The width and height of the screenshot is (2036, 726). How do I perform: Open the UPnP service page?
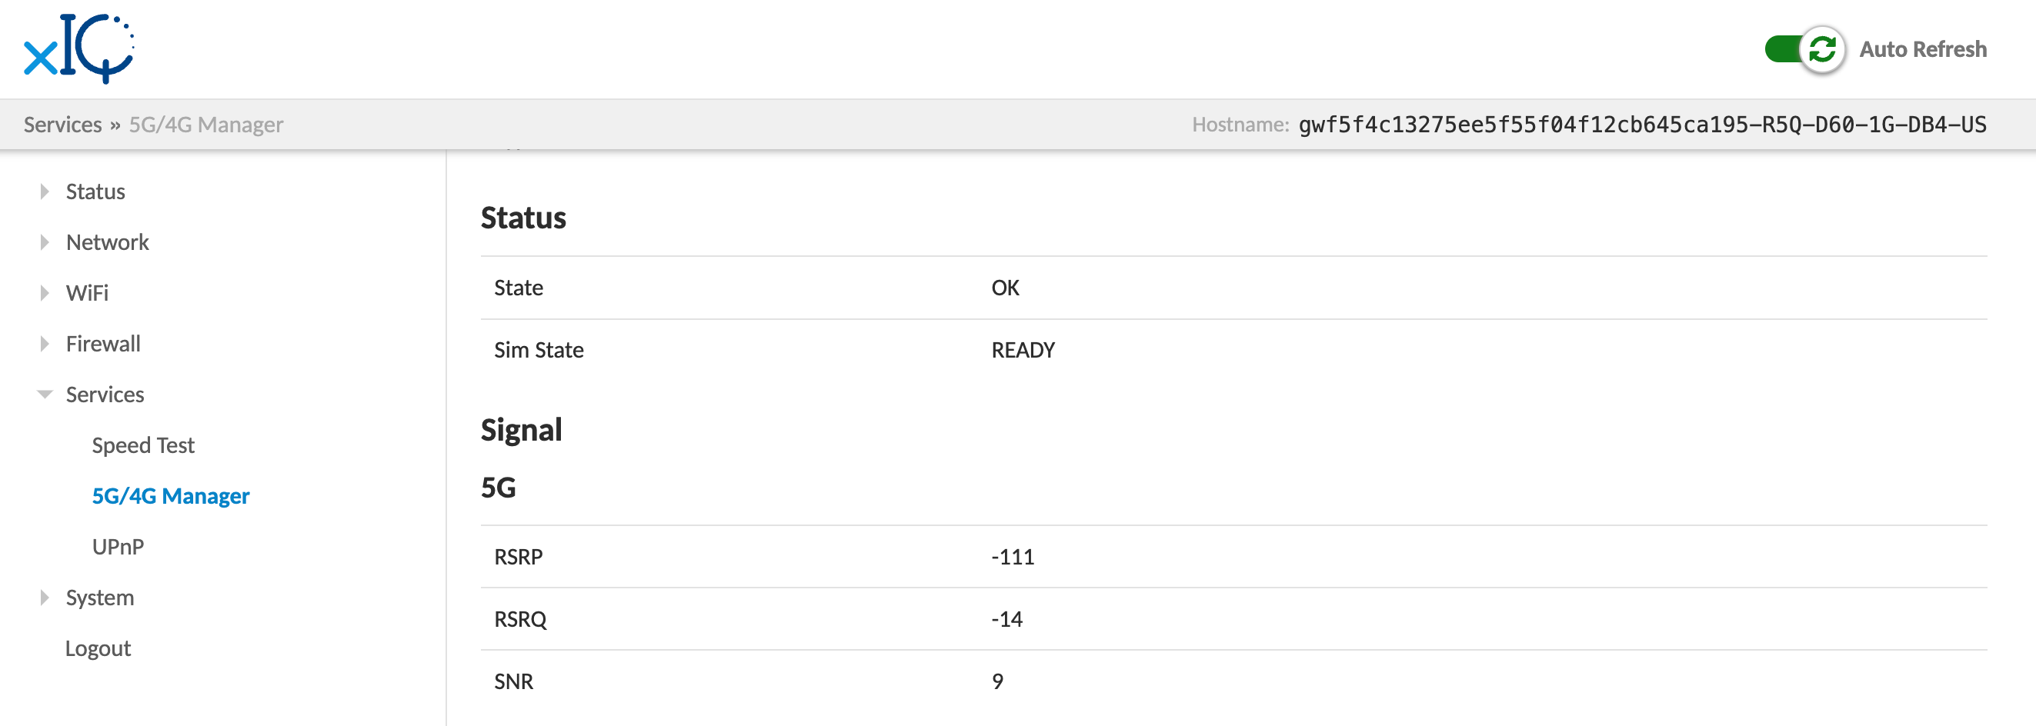(x=118, y=547)
